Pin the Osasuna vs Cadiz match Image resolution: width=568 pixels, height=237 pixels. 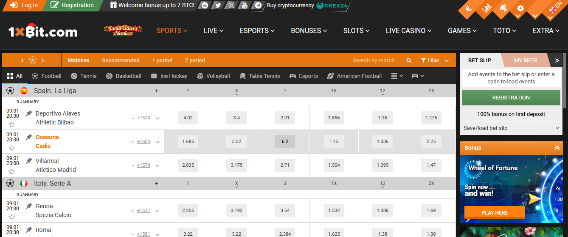click(x=29, y=137)
